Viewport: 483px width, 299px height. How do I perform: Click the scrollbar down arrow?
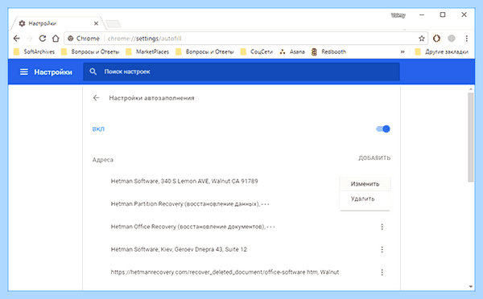pyautogui.click(x=471, y=287)
